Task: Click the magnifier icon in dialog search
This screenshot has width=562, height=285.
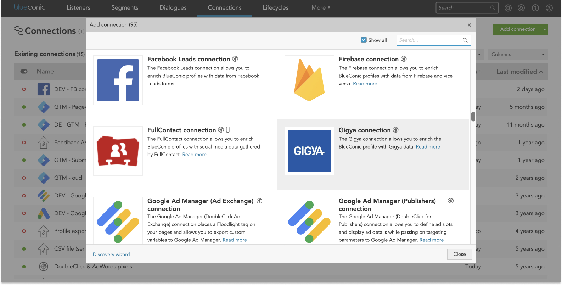Action: tap(465, 40)
